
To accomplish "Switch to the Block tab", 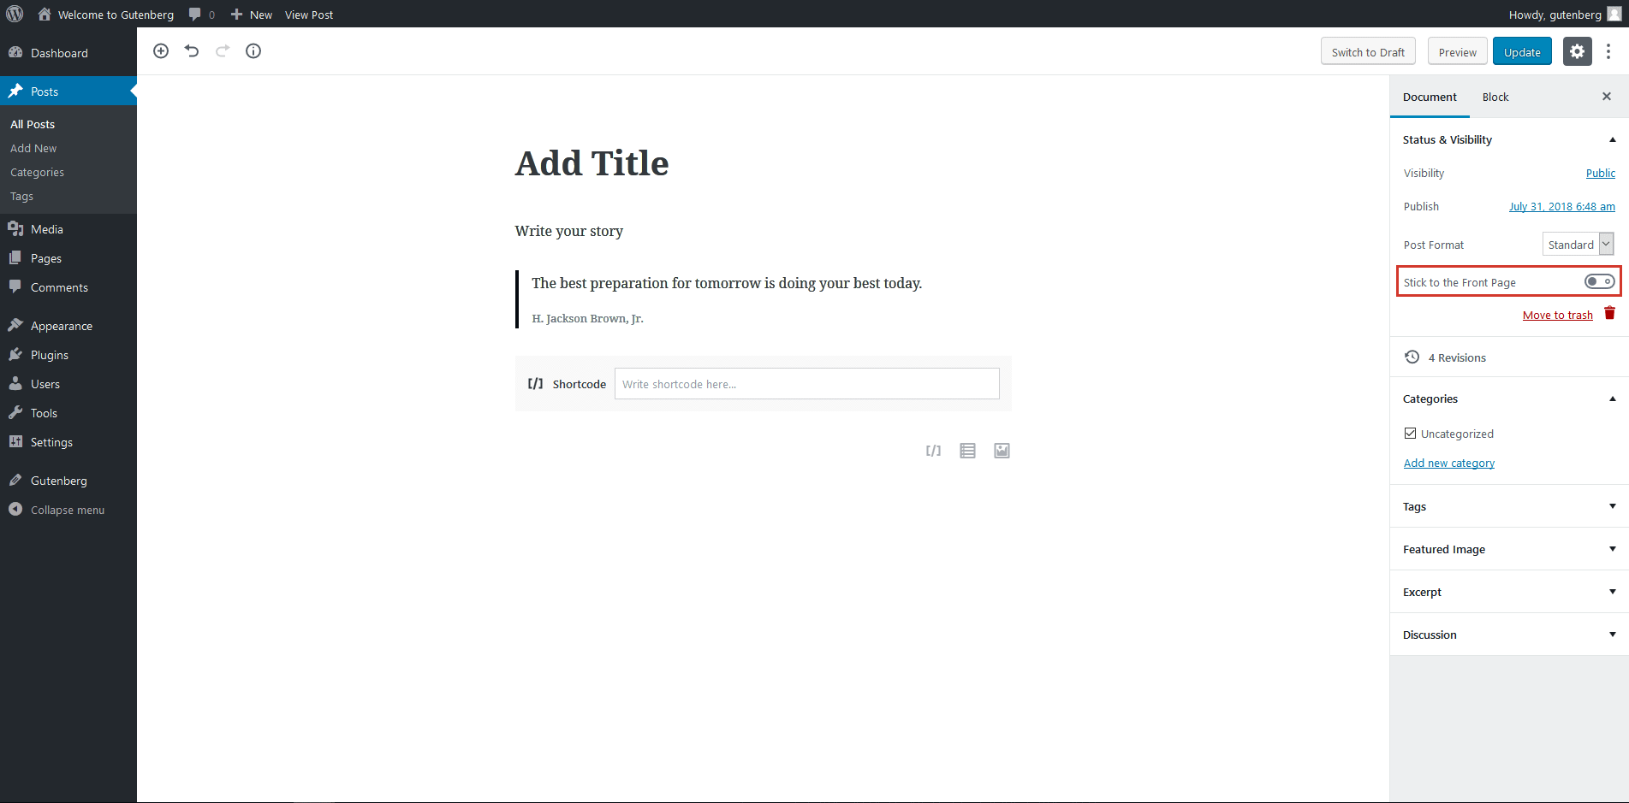I will (1495, 97).
